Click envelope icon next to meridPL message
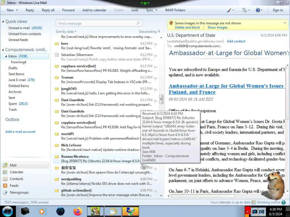This screenshot has height=217, width=290. (x=57, y=134)
